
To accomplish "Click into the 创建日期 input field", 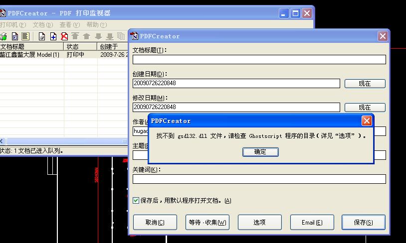I will 236,83.
